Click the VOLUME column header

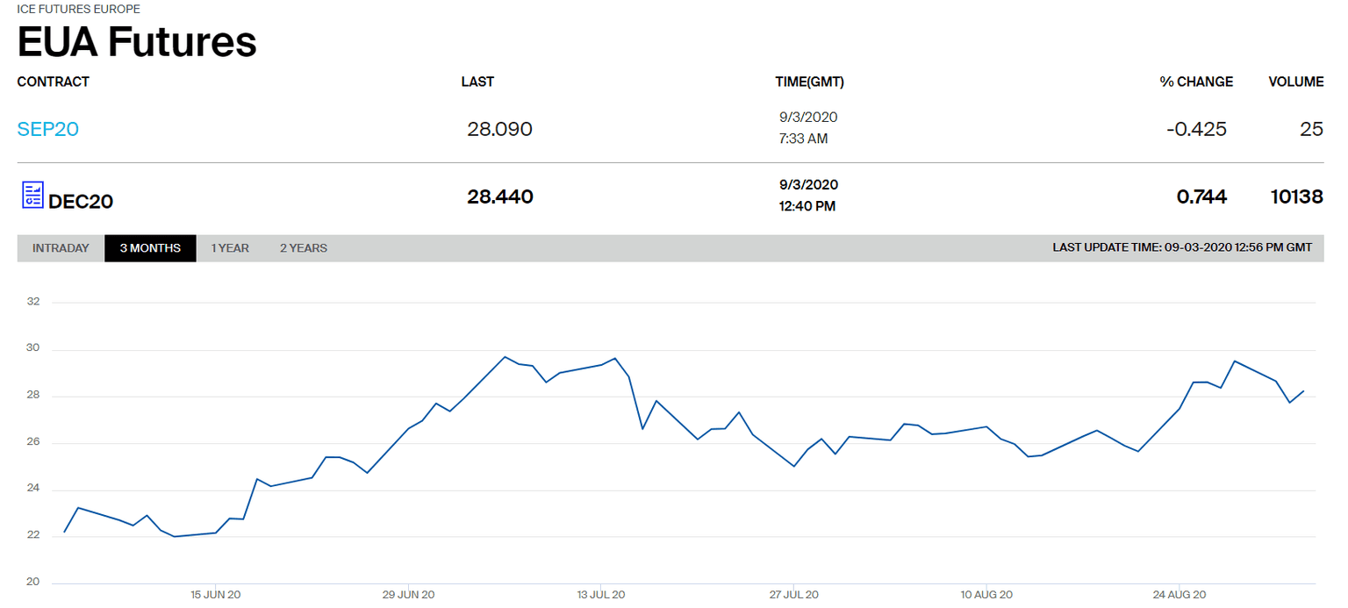(1295, 82)
